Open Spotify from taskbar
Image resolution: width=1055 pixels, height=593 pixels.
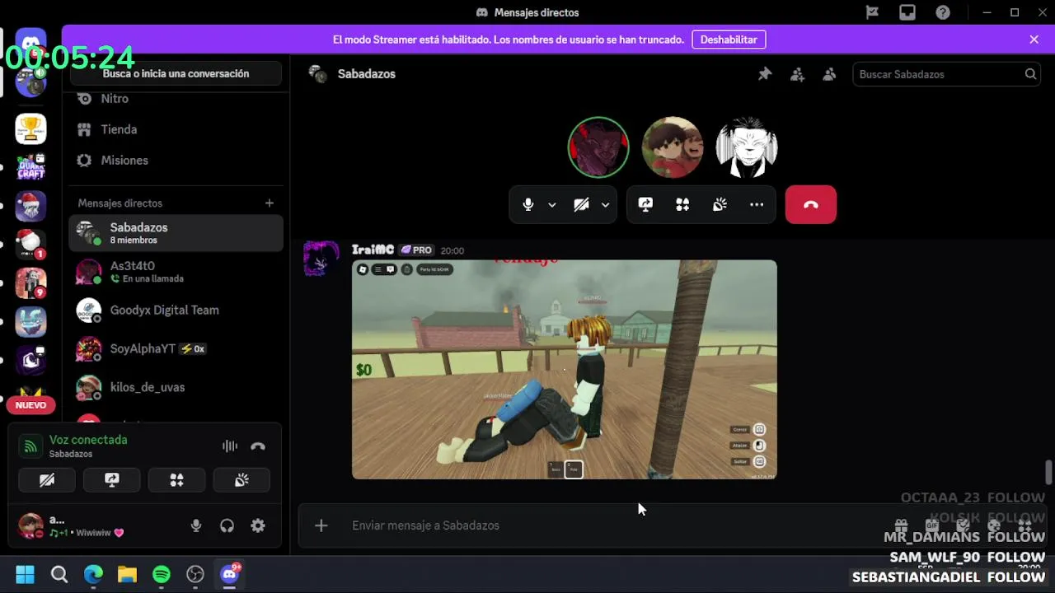click(162, 574)
